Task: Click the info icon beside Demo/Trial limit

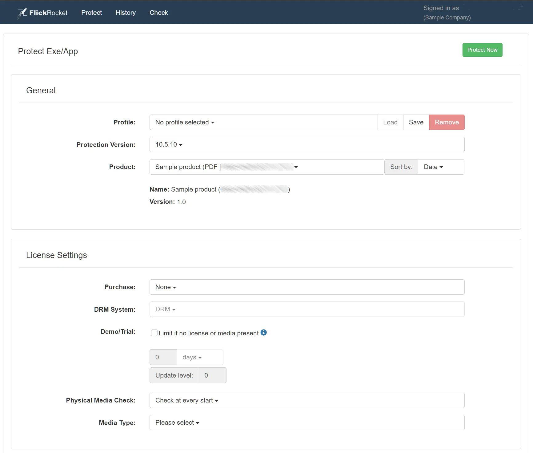Action: (263, 333)
